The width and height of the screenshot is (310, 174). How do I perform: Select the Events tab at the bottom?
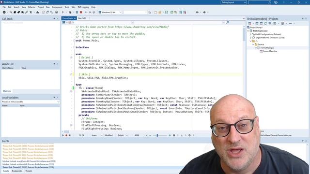click(x=6, y=171)
